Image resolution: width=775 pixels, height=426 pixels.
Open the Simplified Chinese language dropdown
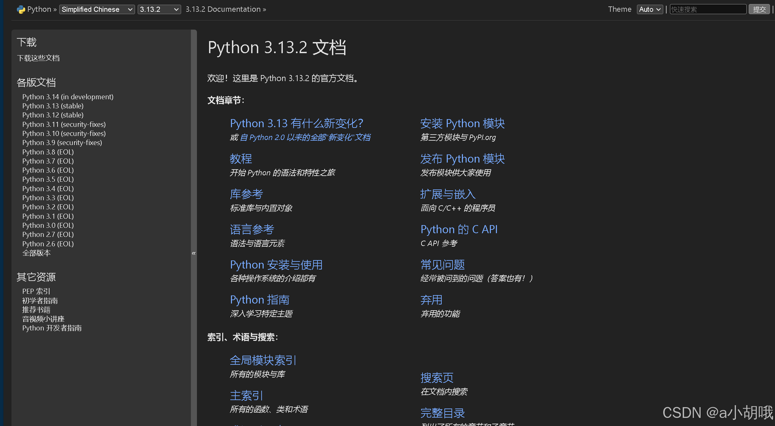coord(97,9)
